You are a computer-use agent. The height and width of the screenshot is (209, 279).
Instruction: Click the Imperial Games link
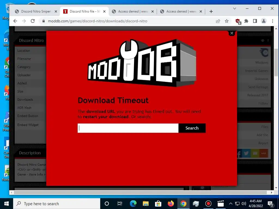pyautogui.click(x=257, y=71)
